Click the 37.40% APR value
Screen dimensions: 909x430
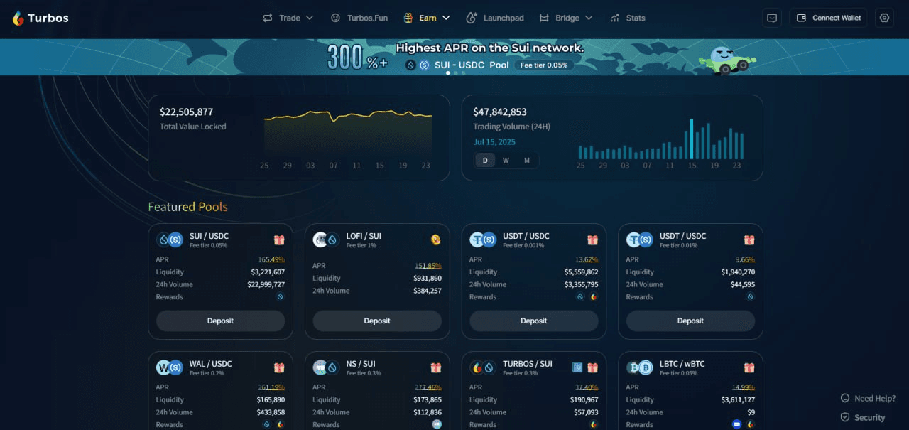[x=587, y=387]
